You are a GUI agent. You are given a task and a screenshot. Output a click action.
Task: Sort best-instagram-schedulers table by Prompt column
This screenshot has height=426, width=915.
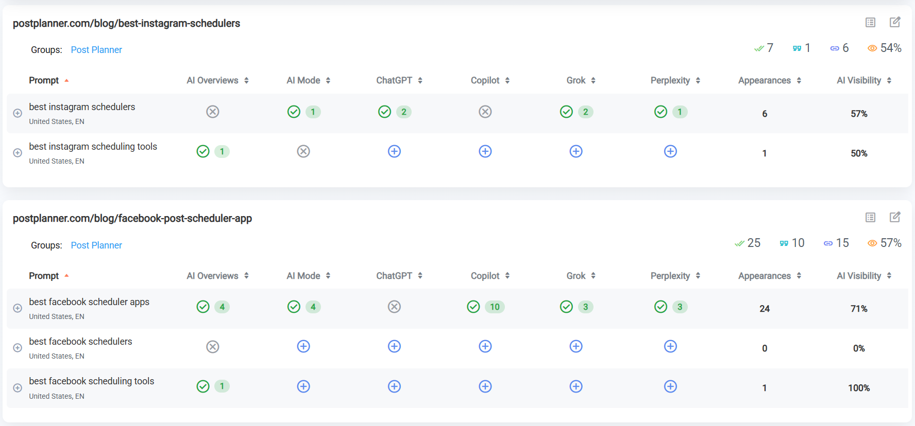pos(49,80)
